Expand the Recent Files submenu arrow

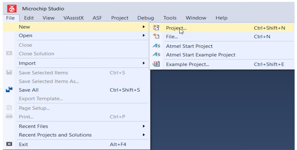click(144, 126)
